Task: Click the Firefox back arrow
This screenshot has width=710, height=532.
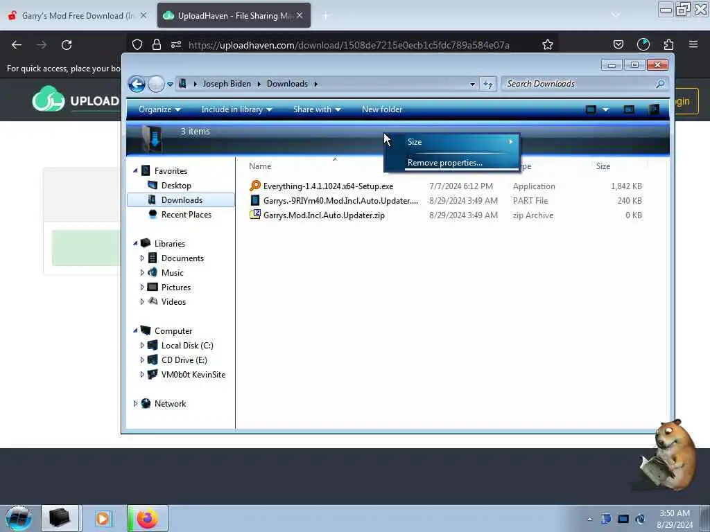Action: tap(17, 45)
